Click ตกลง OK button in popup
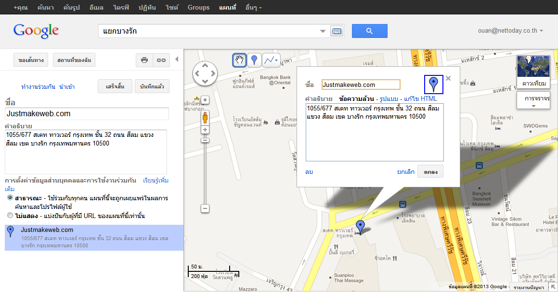 pyautogui.click(x=430, y=172)
